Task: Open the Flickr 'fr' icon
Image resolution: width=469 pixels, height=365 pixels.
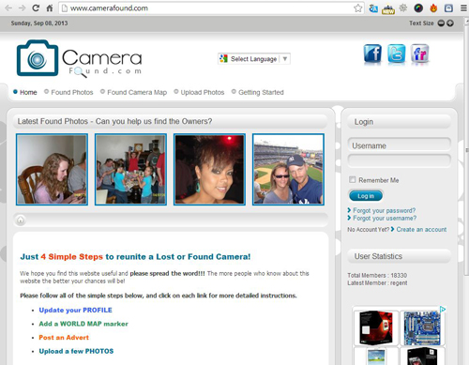Action: click(419, 53)
